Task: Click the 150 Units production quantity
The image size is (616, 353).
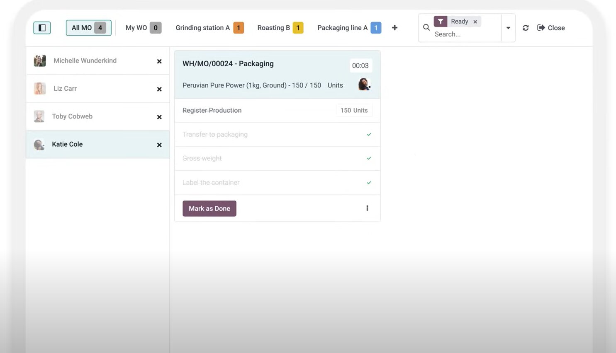Action: (354, 110)
